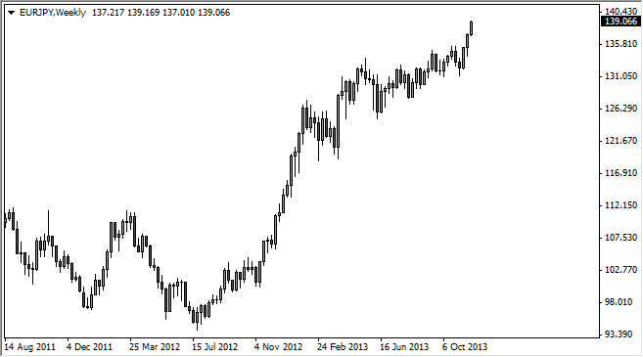The width and height of the screenshot is (643, 357).
Task: Click the 25 Mar 2012 date label
Action: (155, 347)
